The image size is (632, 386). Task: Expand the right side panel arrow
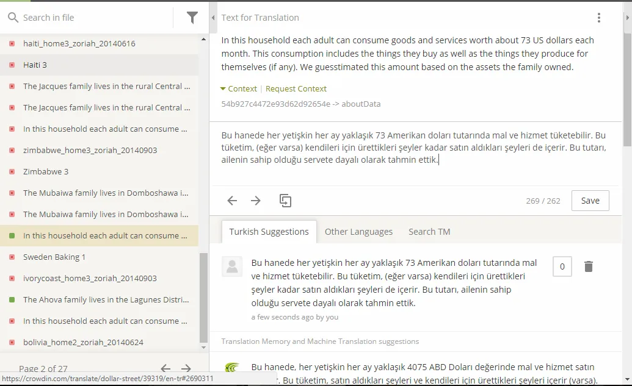coord(627,18)
